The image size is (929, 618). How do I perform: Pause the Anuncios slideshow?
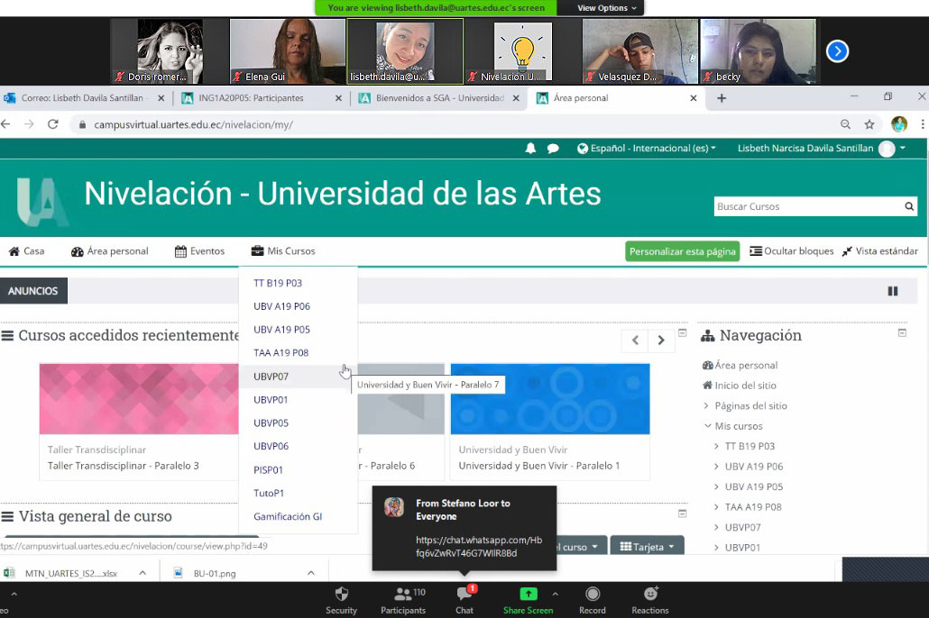(x=893, y=291)
